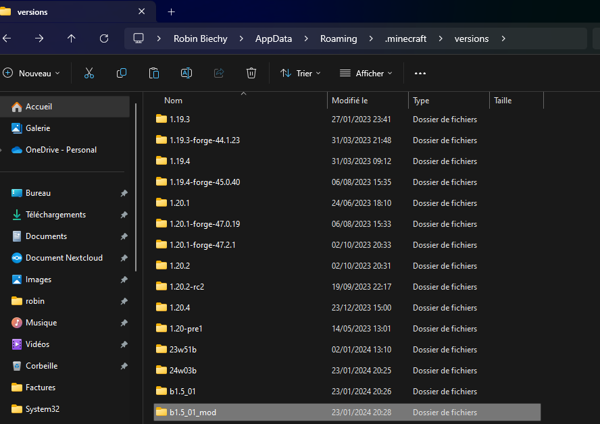600x424 pixels.
Task: Click the Share icon in toolbar
Action: pos(219,73)
